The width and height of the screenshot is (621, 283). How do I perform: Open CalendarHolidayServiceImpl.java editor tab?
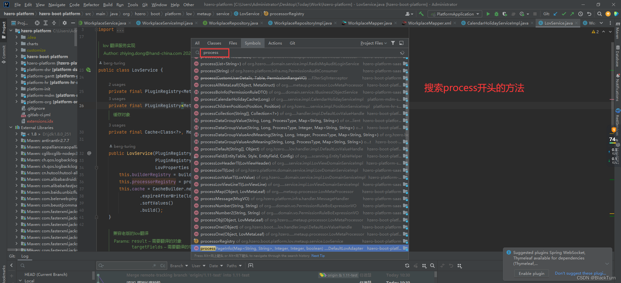pos(497,23)
